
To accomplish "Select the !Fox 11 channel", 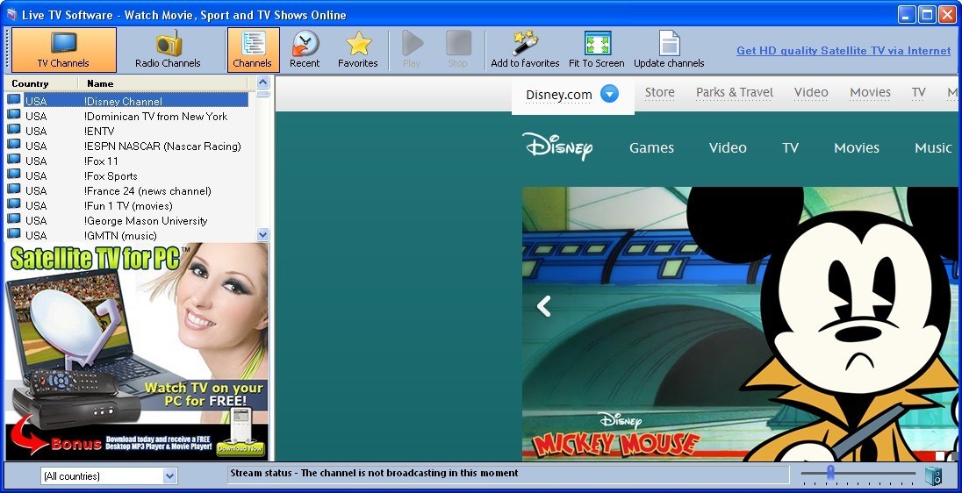I will 127,161.
